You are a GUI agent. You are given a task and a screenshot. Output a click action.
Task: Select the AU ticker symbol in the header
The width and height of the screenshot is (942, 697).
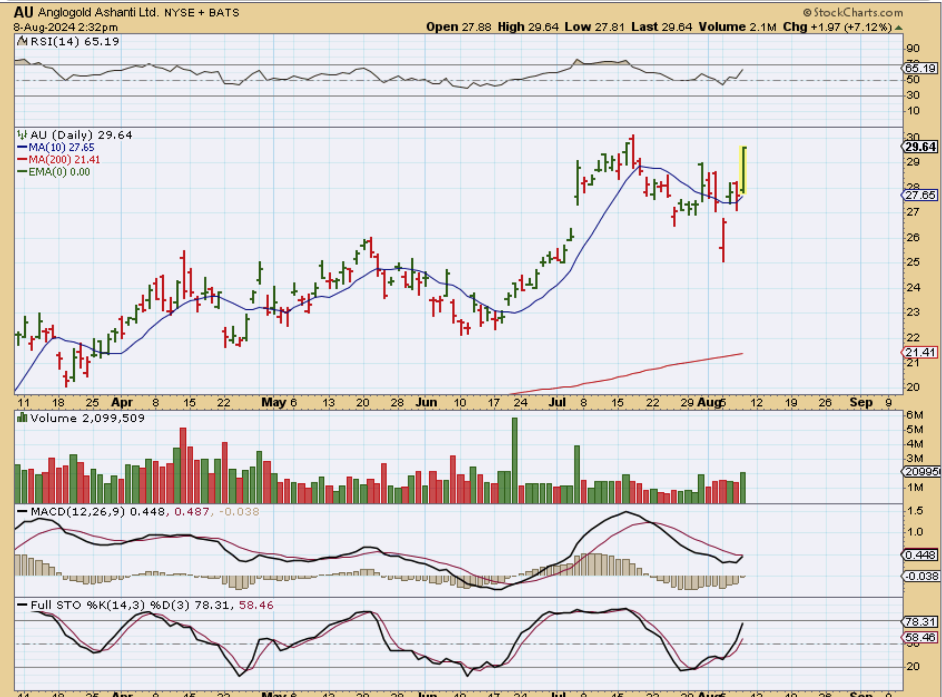point(24,12)
